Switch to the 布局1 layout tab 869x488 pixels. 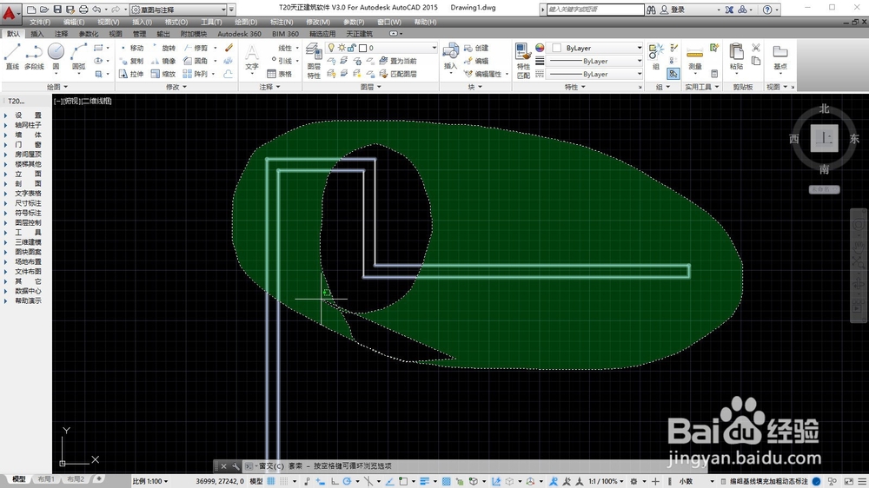tap(46, 479)
